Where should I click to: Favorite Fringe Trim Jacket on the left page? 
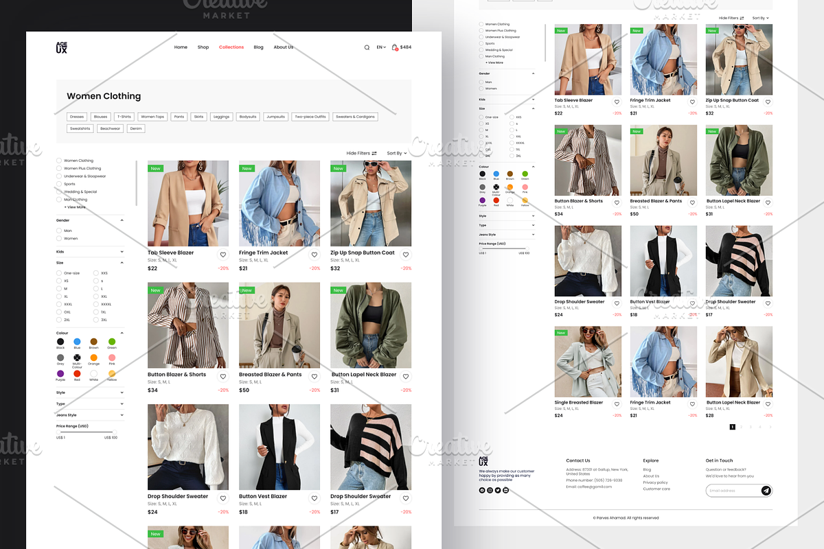tap(314, 255)
